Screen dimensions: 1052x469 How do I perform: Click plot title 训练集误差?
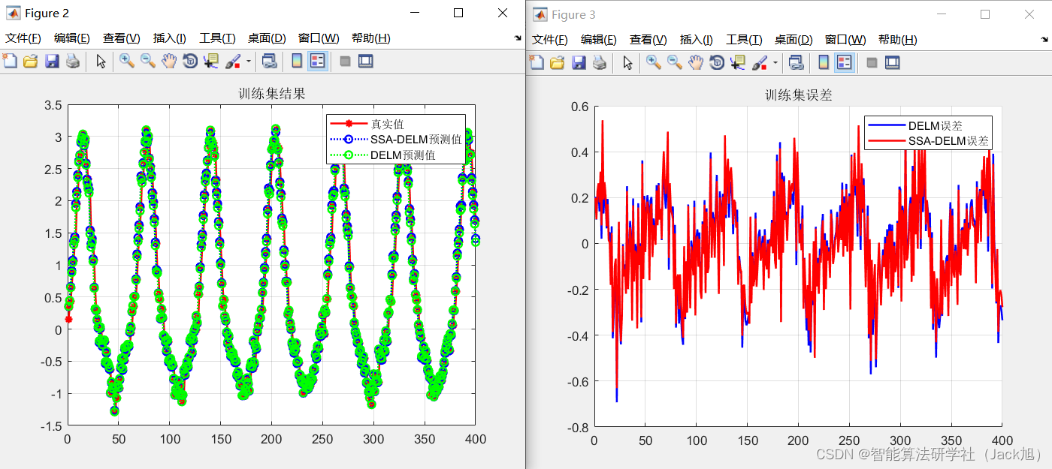click(799, 95)
